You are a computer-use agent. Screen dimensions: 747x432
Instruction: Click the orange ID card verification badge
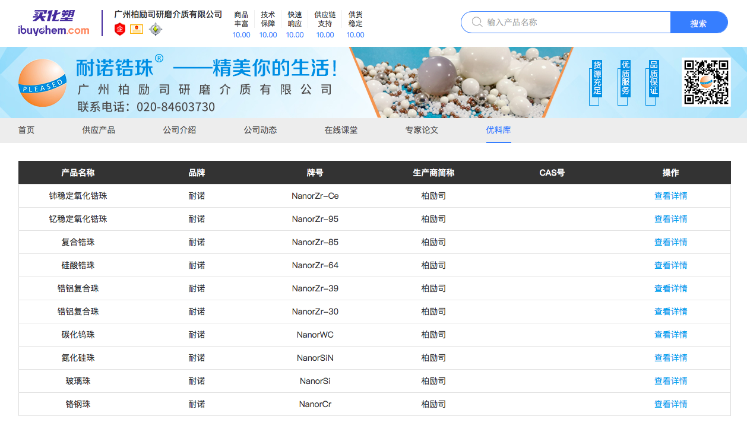click(137, 29)
